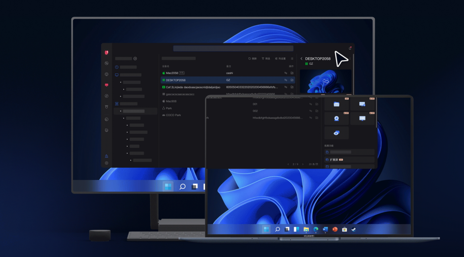Open the three-dot menu beside DESKTOP2058
The height and width of the screenshot is (257, 464).
[x=350, y=59]
